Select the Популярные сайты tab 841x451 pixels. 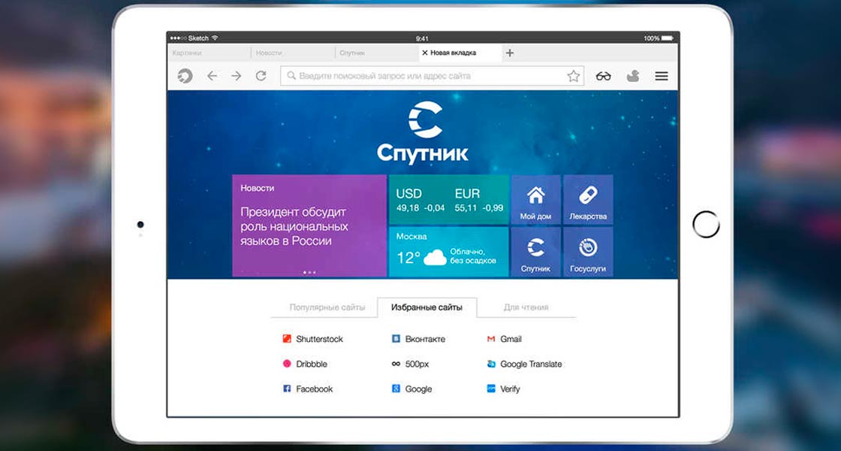pyautogui.click(x=327, y=307)
